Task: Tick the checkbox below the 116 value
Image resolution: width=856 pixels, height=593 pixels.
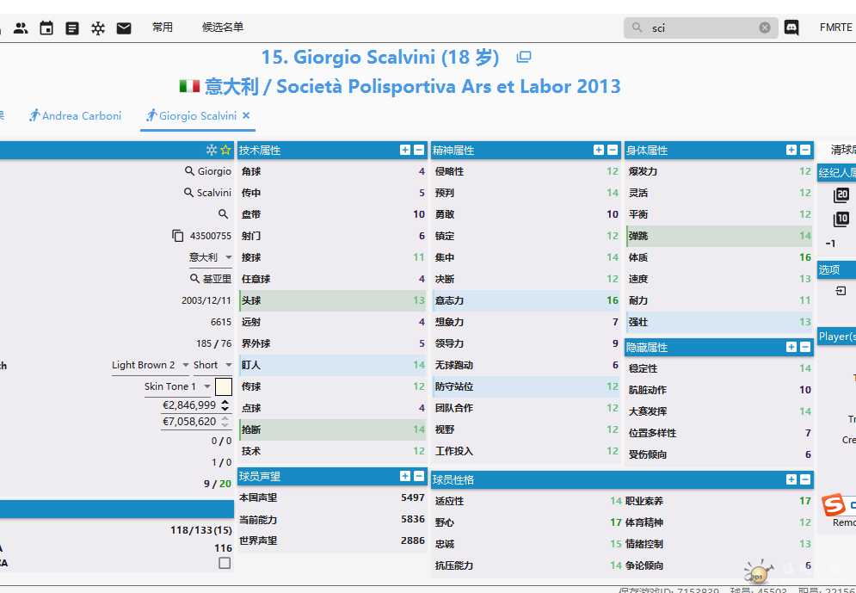Action: [225, 563]
